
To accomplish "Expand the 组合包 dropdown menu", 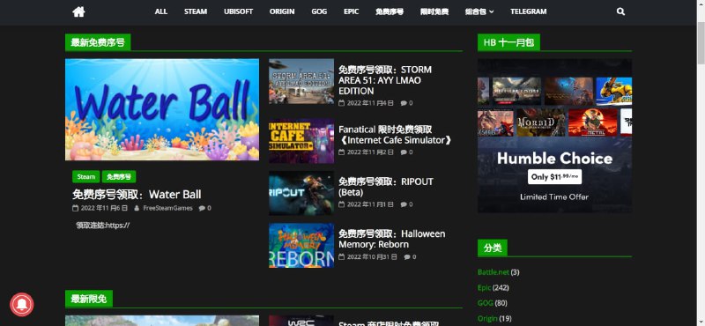I will [479, 11].
